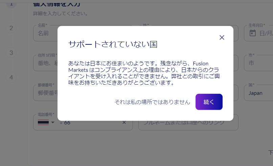Click the dialog title サポートされていない国
The height and width of the screenshot is (166, 273).
113,44
